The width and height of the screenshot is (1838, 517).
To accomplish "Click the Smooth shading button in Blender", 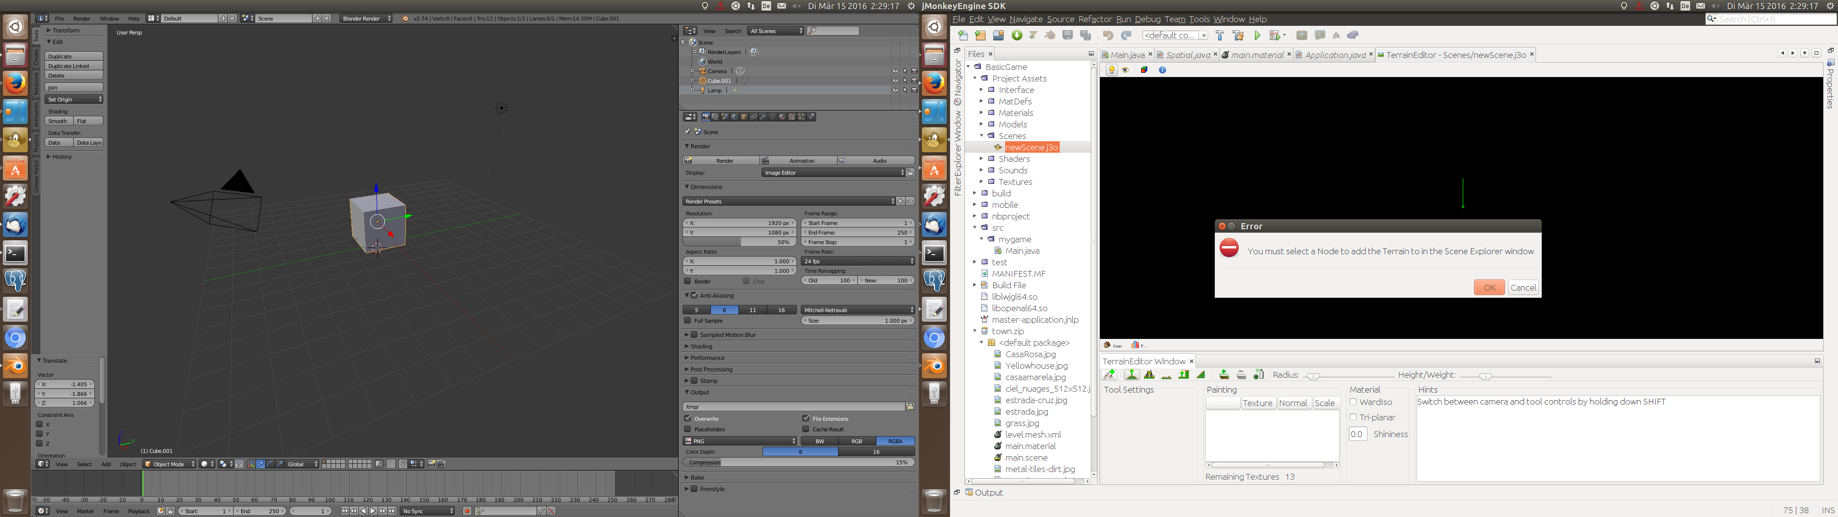I will pyautogui.click(x=58, y=122).
